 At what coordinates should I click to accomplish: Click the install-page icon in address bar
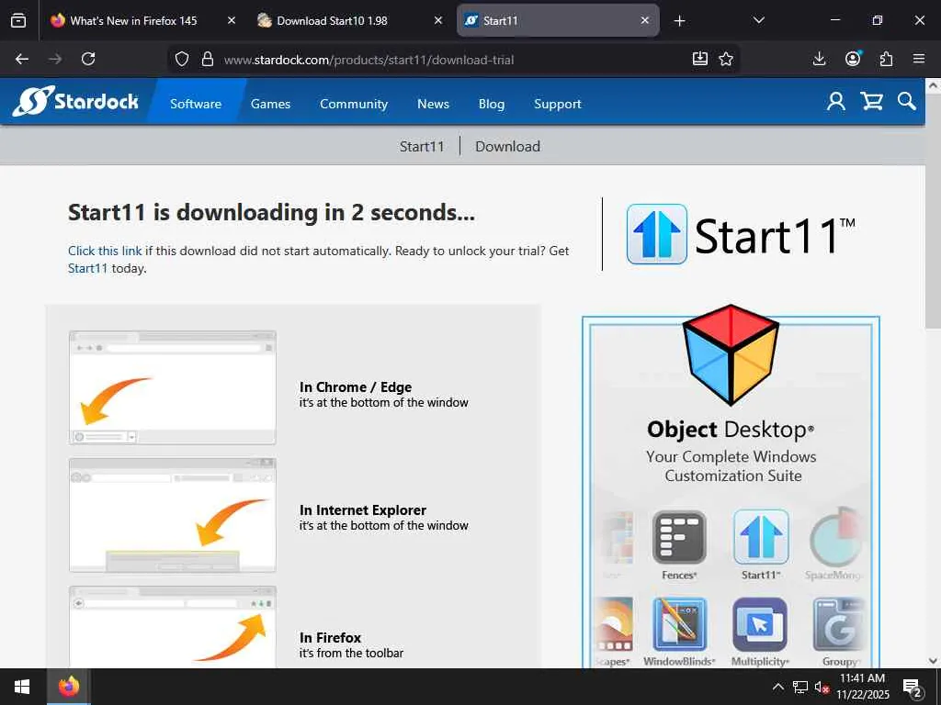699,59
